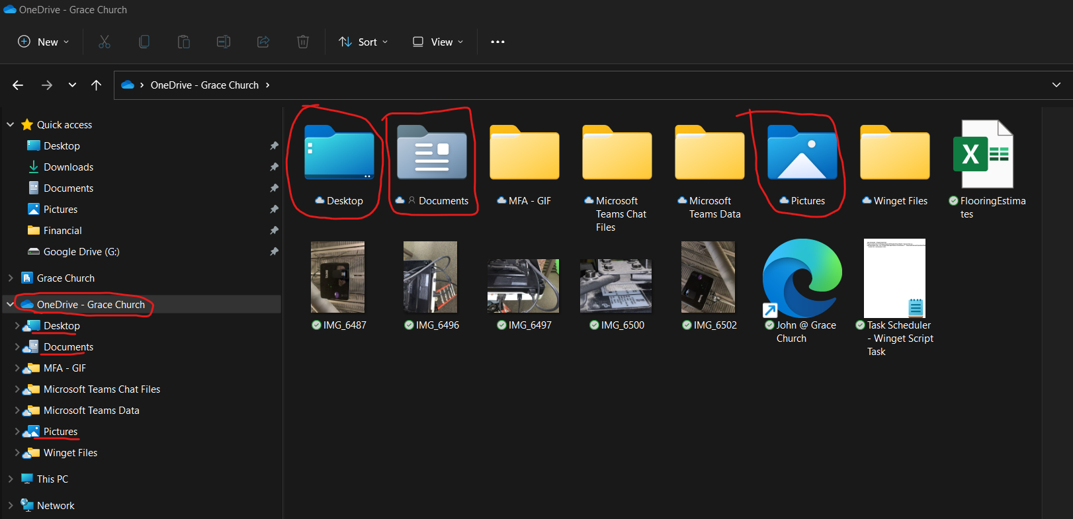The image size is (1073, 519).
Task: Click the Paste clipboard icon
Action: click(x=184, y=42)
